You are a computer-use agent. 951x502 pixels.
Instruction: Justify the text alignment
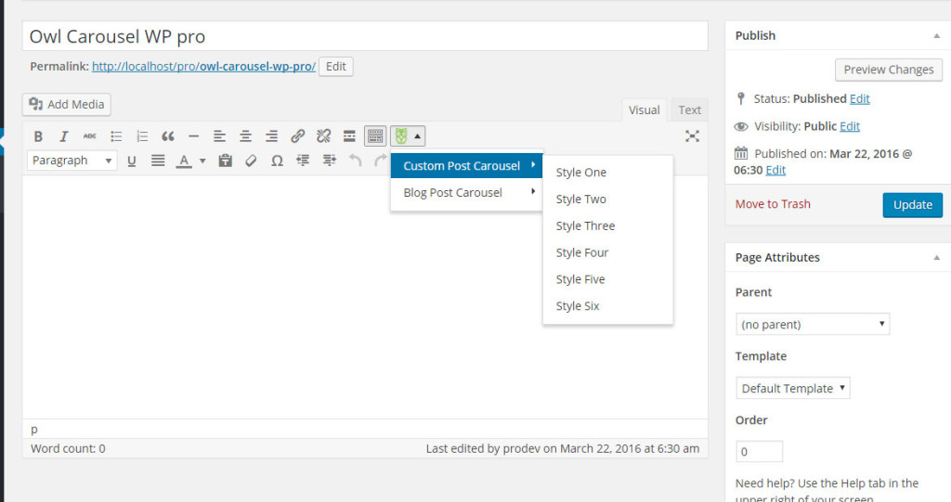tap(158, 161)
